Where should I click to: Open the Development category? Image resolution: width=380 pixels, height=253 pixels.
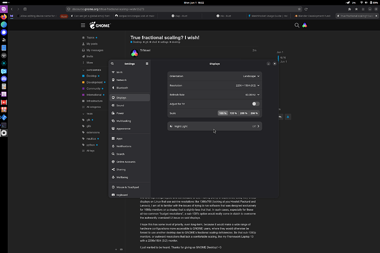[x=94, y=82]
